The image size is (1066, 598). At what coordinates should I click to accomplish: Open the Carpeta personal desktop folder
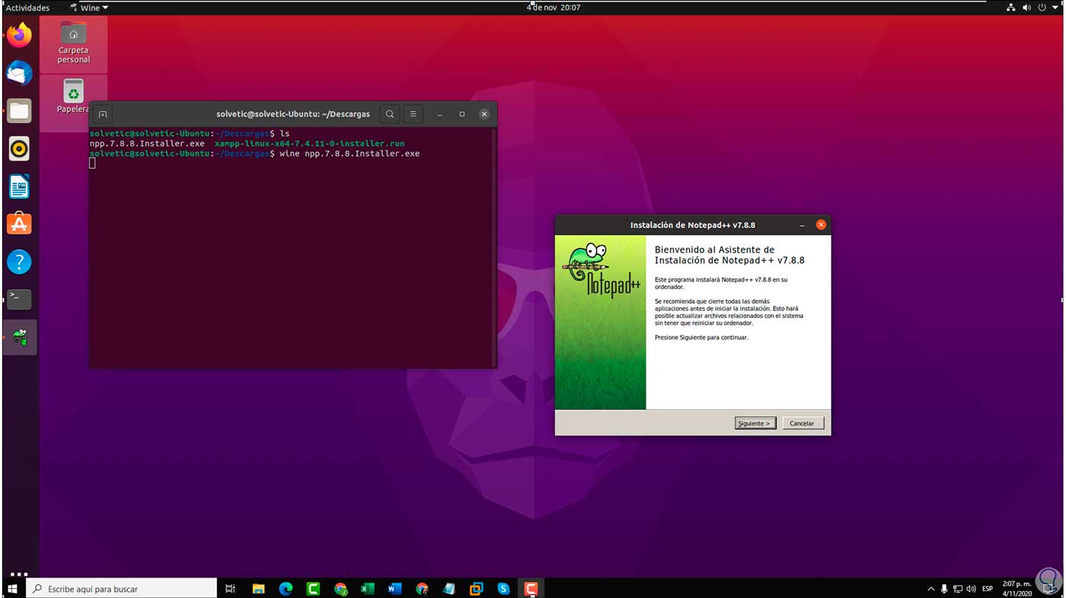tap(73, 44)
